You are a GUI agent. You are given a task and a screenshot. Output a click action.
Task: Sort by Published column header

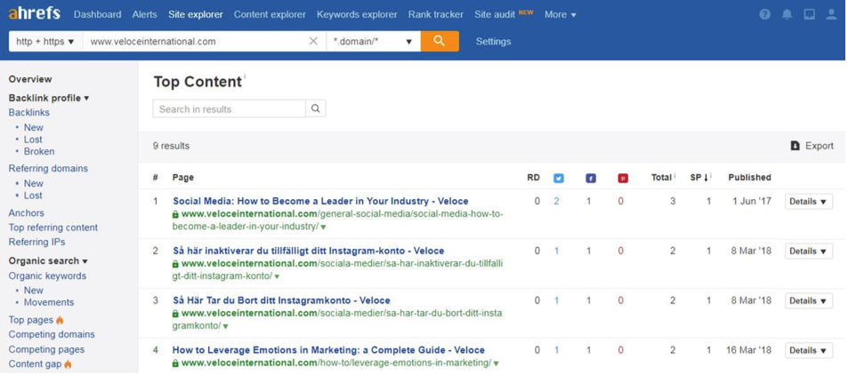[x=749, y=177]
